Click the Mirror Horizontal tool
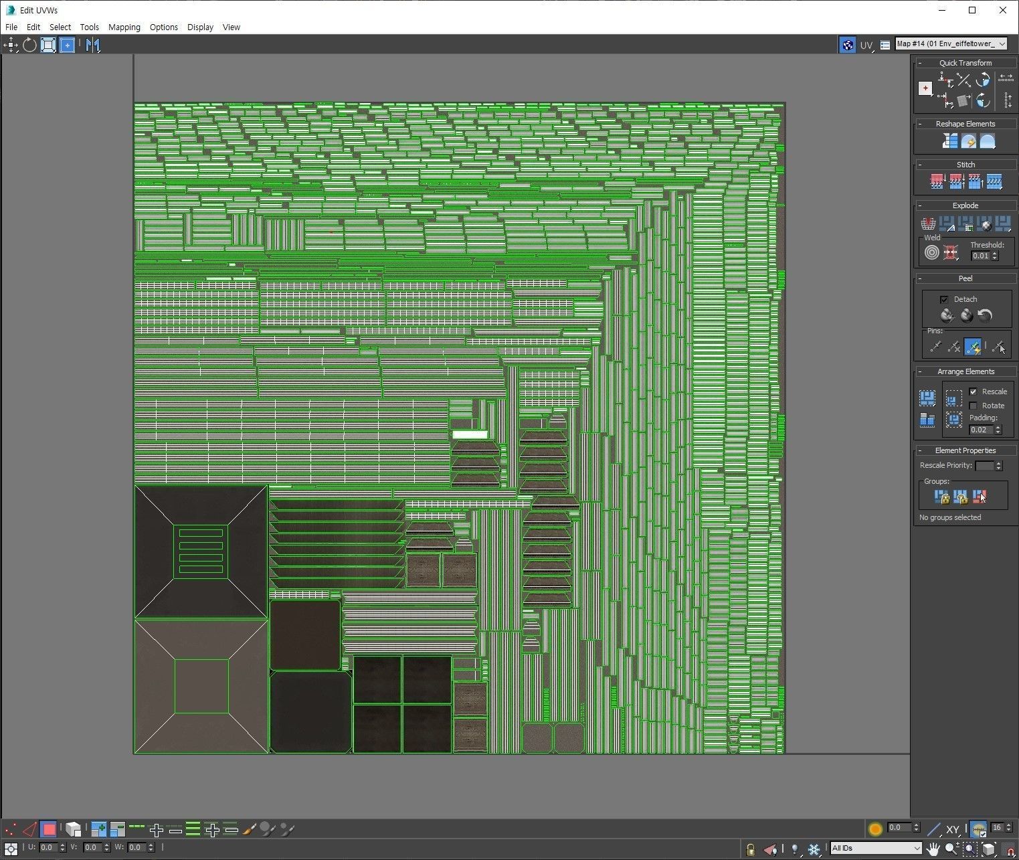This screenshot has width=1019, height=860. pyautogui.click(x=92, y=45)
